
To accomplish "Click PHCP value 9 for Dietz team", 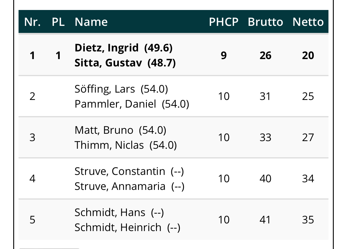I will 223,56.
